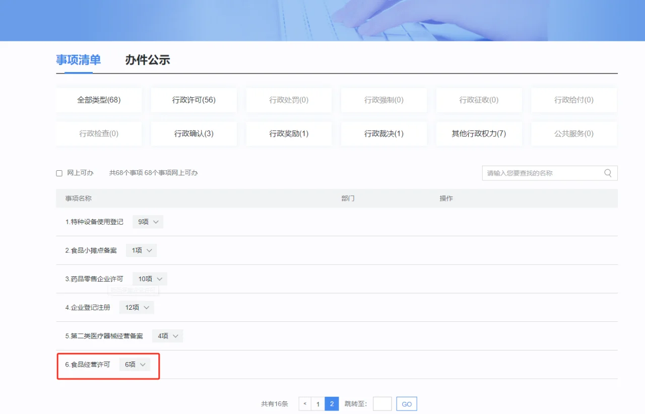
Task: Select 行政给付(0) category
Action: point(574,100)
